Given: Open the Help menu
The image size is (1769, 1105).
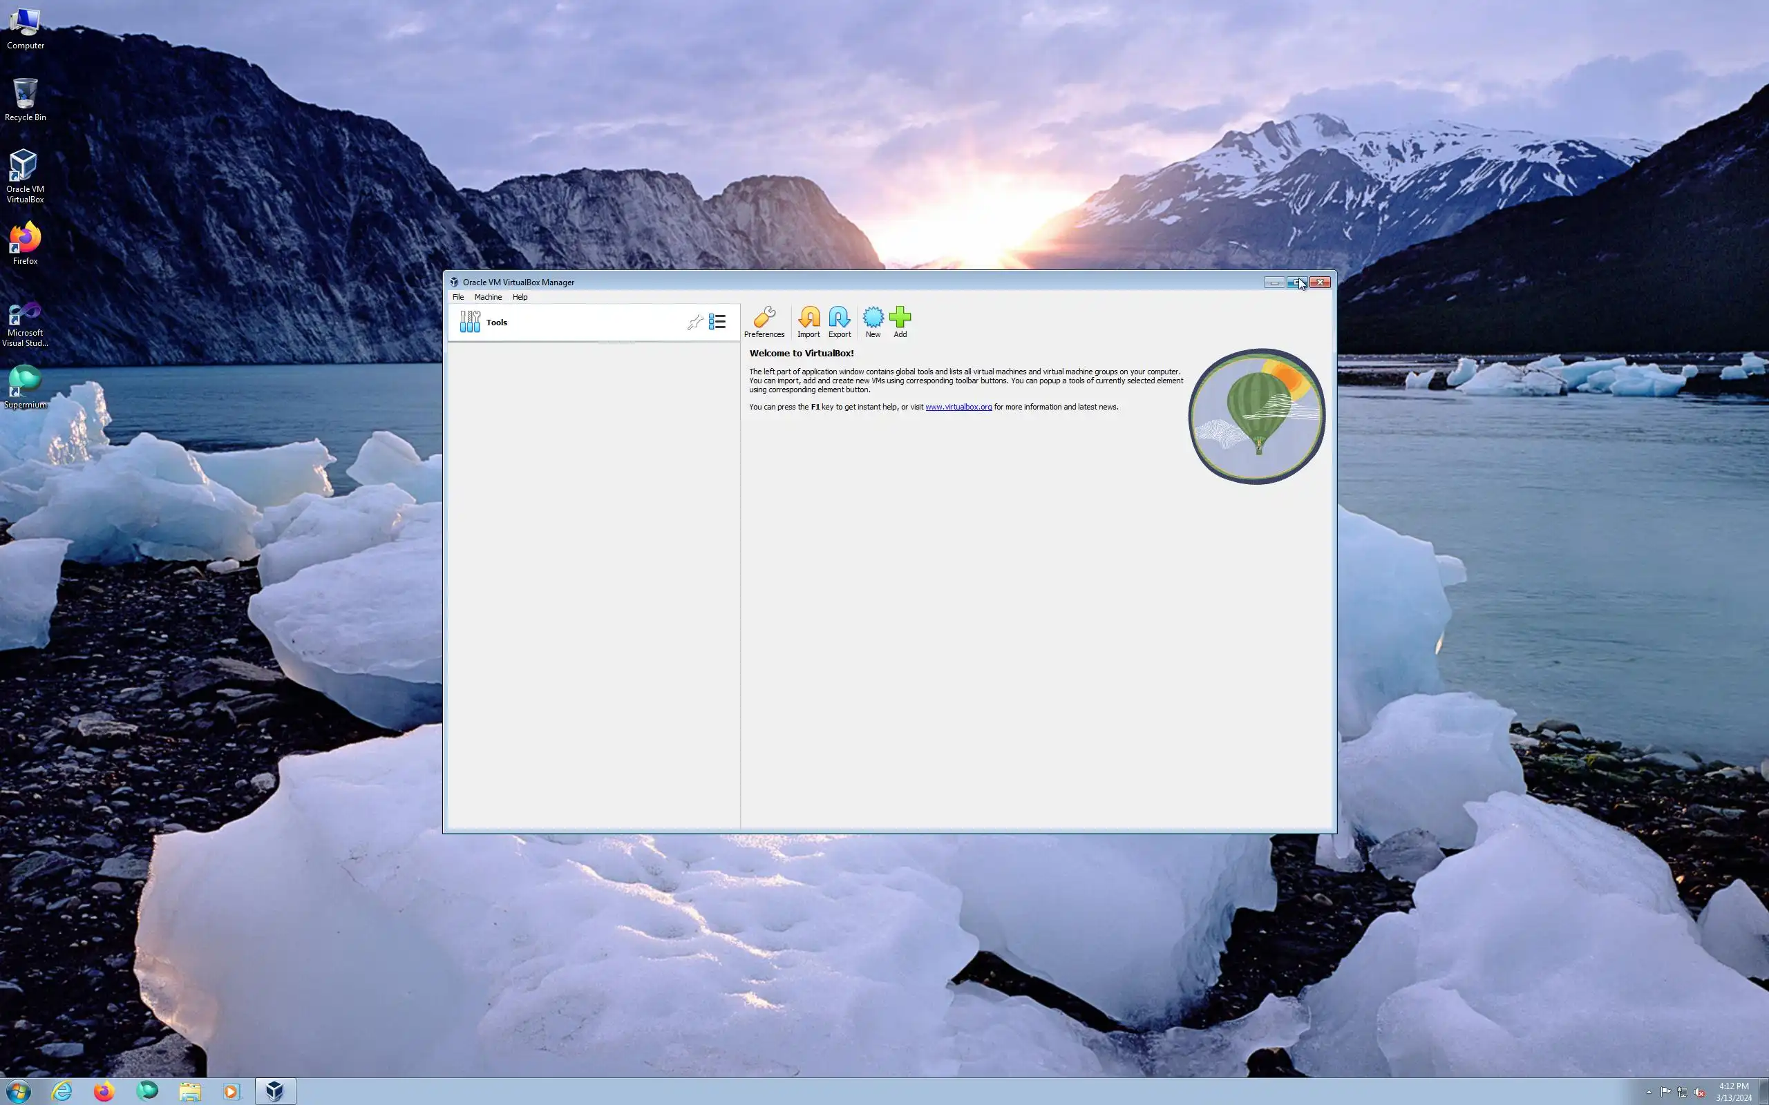Looking at the screenshot, I should 520,298.
